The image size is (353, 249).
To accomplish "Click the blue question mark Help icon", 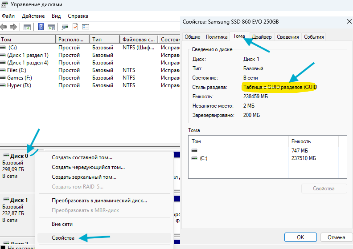I will [41, 27].
